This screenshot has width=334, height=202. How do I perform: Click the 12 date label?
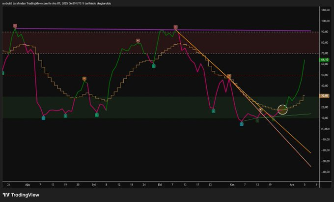pos(119,185)
